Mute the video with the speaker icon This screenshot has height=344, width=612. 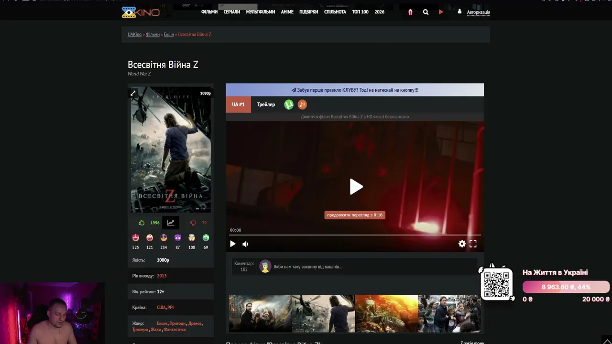[x=245, y=244]
